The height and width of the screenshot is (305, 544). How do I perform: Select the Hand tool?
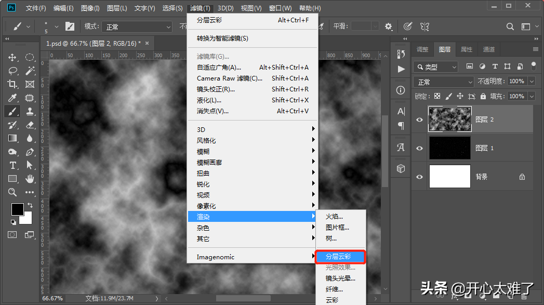pyautogui.click(x=30, y=179)
